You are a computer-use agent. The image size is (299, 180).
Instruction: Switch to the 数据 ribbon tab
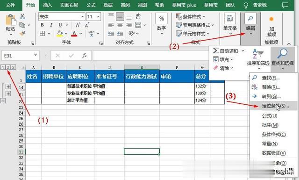pyautogui.click(x=108, y=5)
